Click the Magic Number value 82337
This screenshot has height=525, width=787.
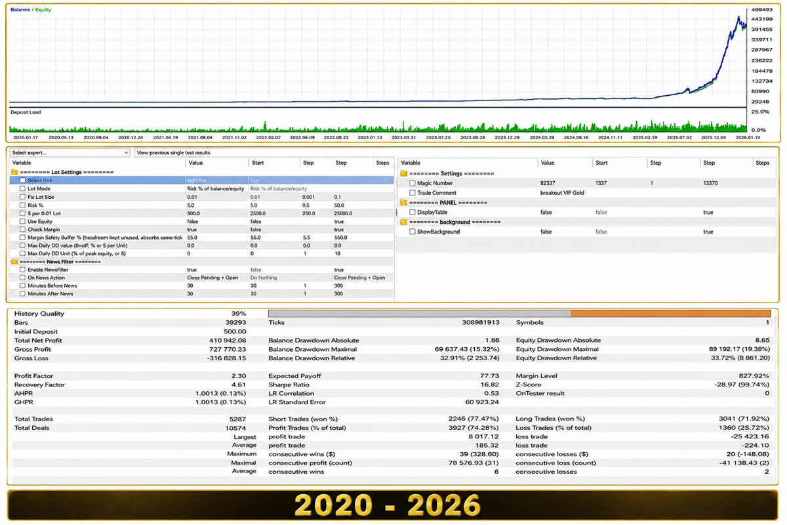548,183
